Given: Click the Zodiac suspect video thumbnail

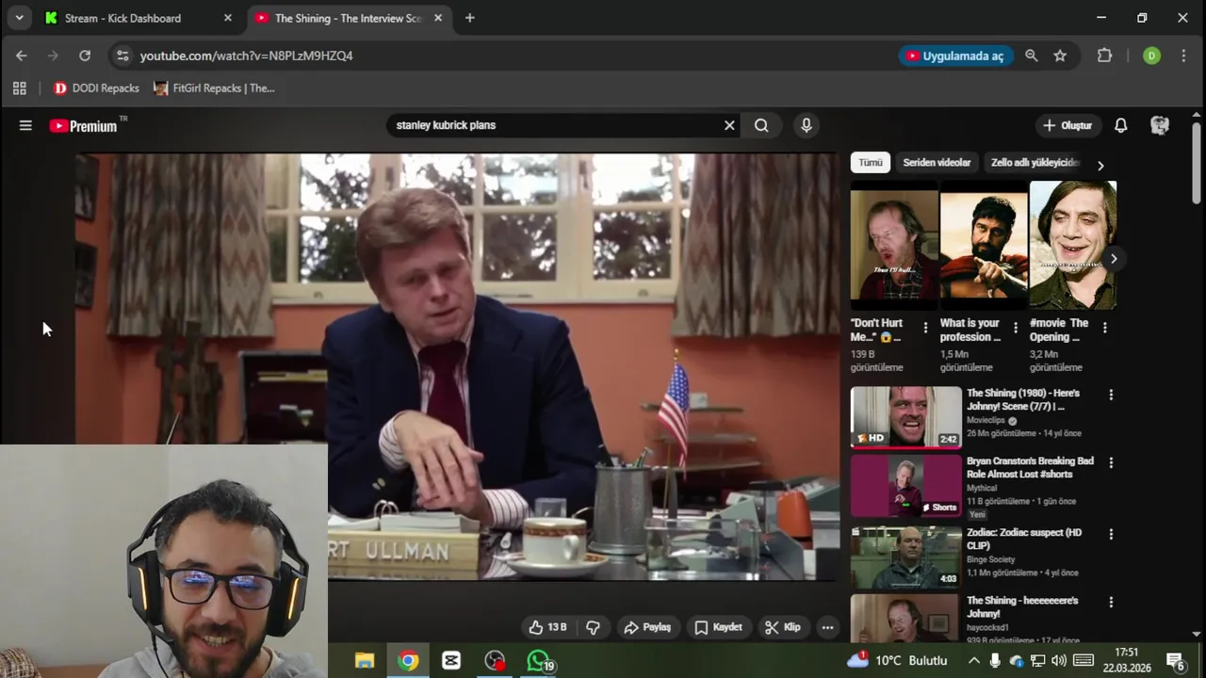Looking at the screenshot, I should click(905, 557).
